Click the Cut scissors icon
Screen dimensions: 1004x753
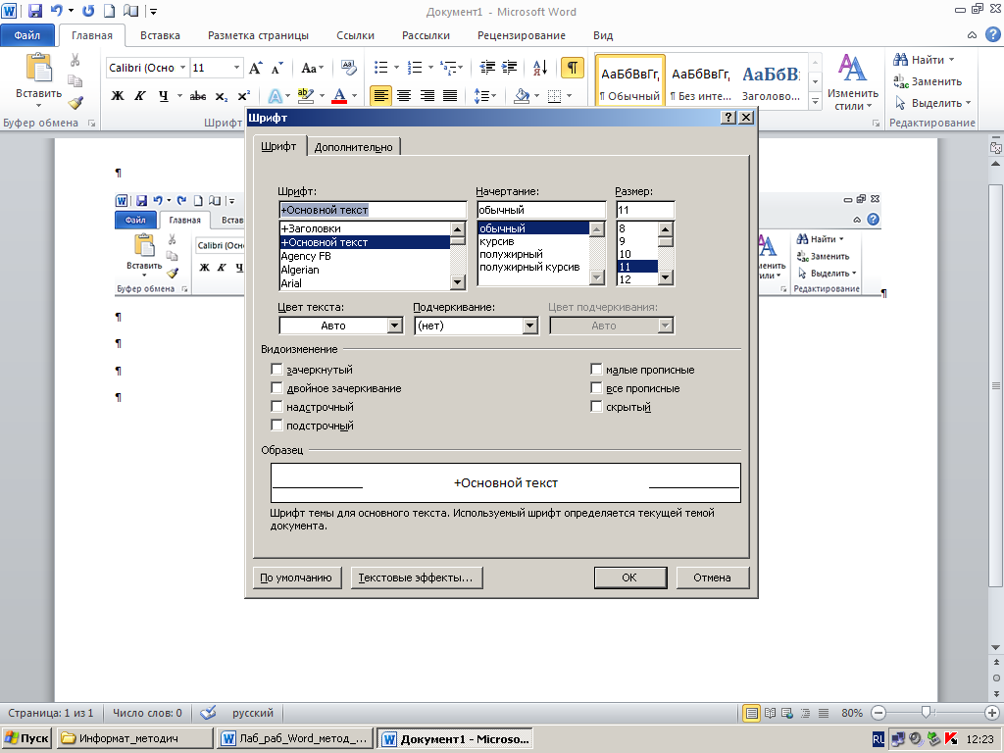[75, 60]
